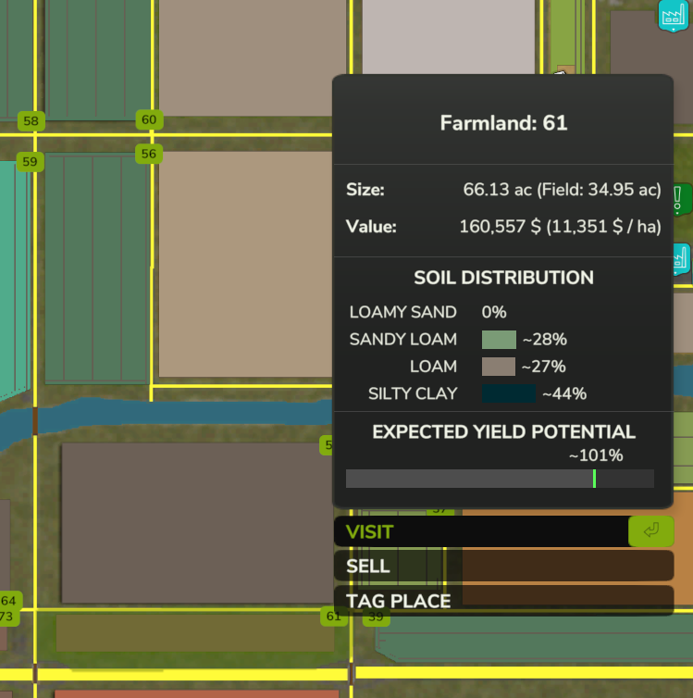Click the expected yield potential bar
Image resolution: width=693 pixels, height=698 pixels.
coord(500,479)
